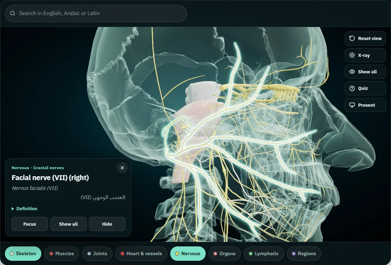The width and height of the screenshot is (391, 265).
Task: Click the Present monitor icon
Action: (x=352, y=105)
